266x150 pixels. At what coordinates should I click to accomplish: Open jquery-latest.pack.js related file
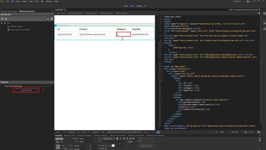pyautogui.click(x=76, y=13)
